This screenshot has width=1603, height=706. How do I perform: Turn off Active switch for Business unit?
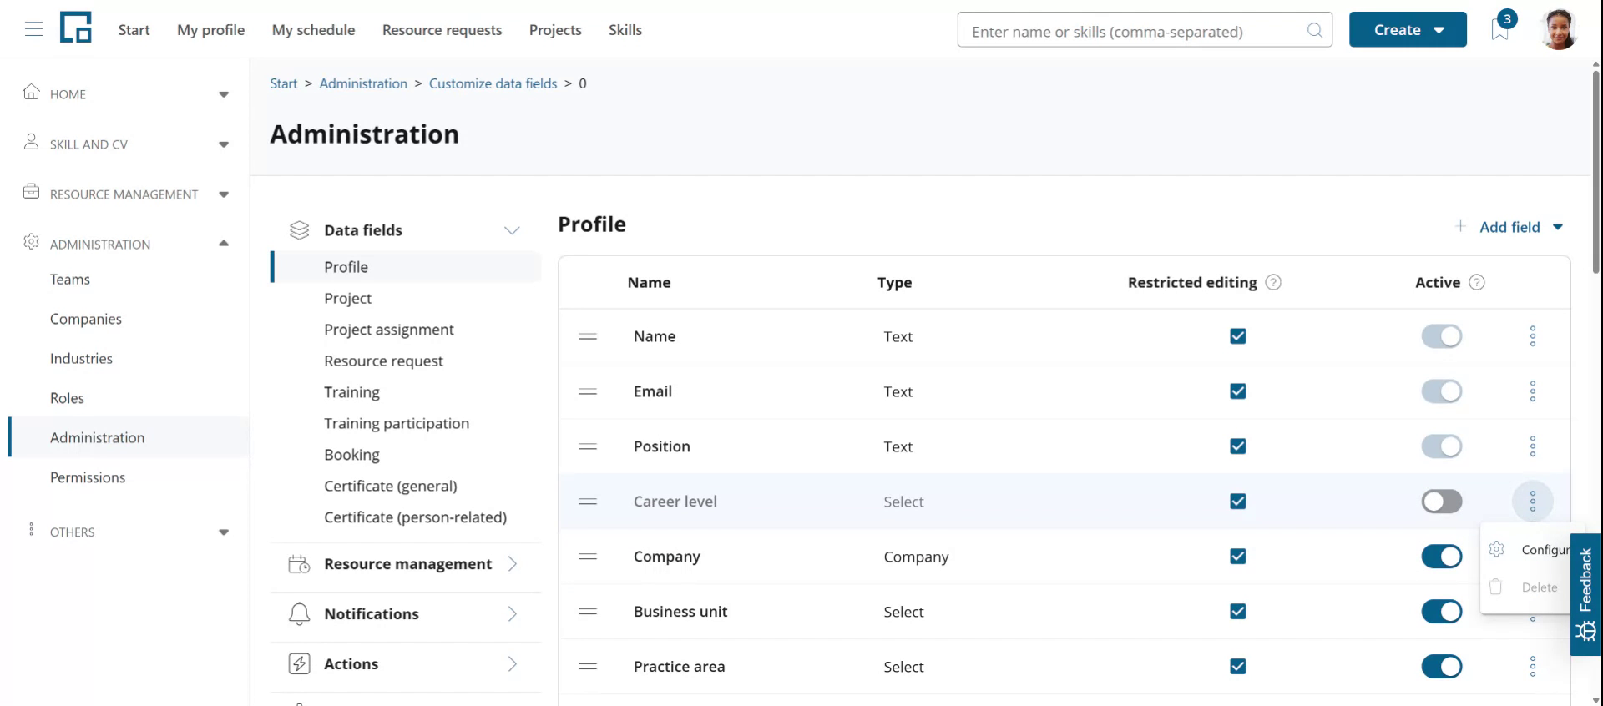coord(1442,612)
